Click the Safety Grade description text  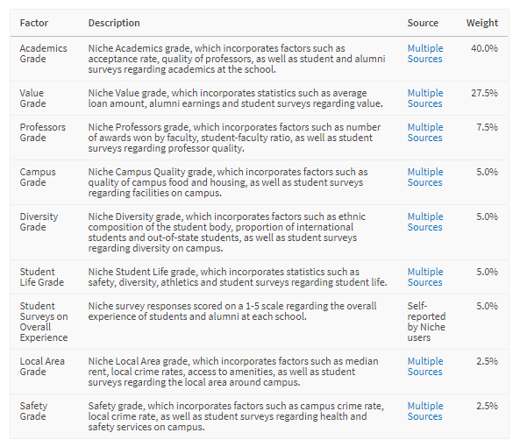click(236, 416)
